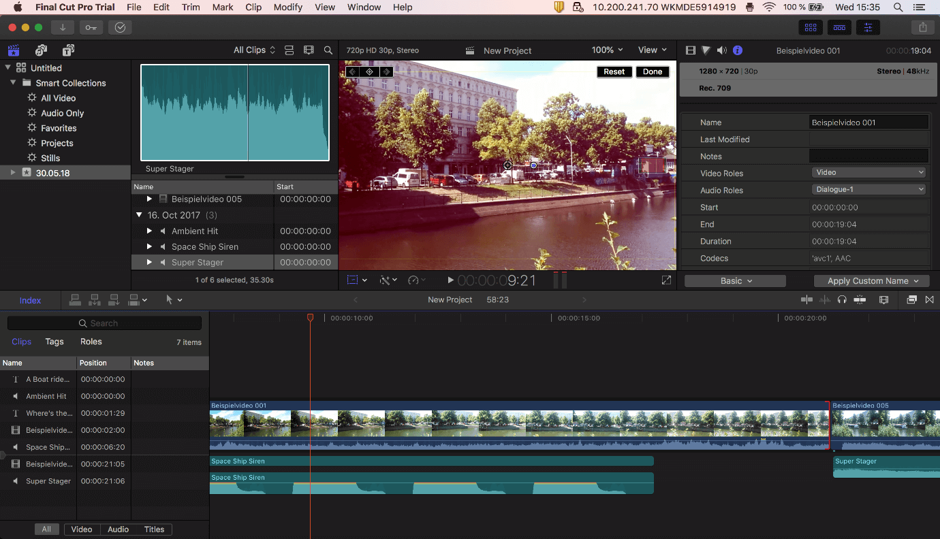The width and height of the screenshot is (940, 539).
Task: Open the All Clips filter dropdown
Action: coord(253,50)
